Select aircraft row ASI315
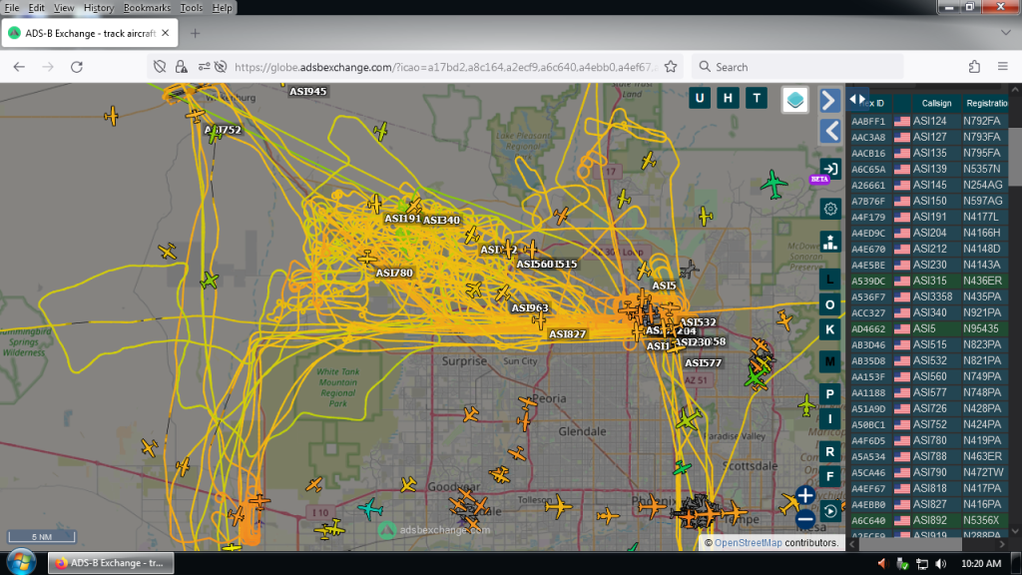The image size is (1022, 575). tap(927, 281)
